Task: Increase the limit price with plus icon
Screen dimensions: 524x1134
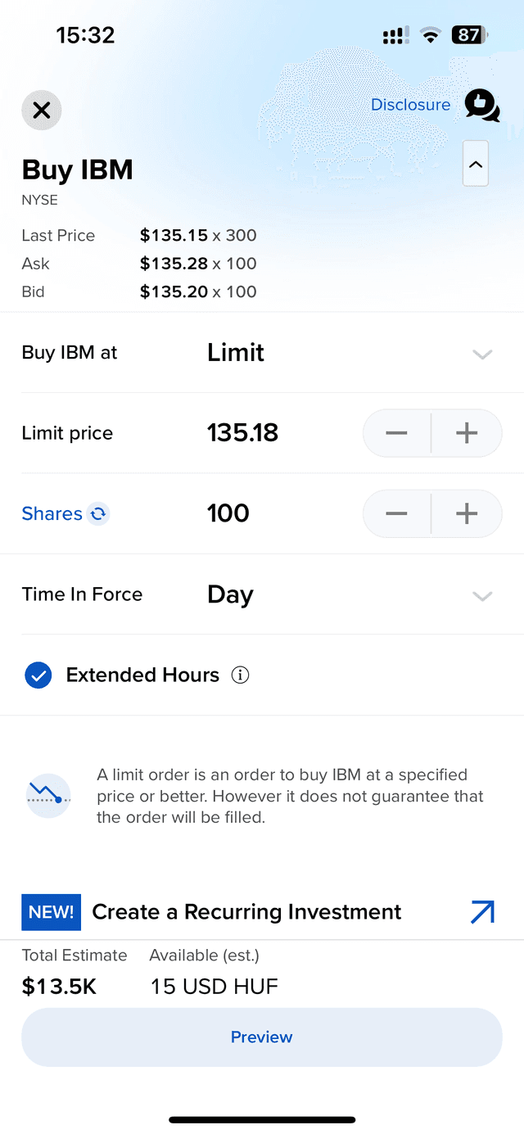Action: pos(466,433)
